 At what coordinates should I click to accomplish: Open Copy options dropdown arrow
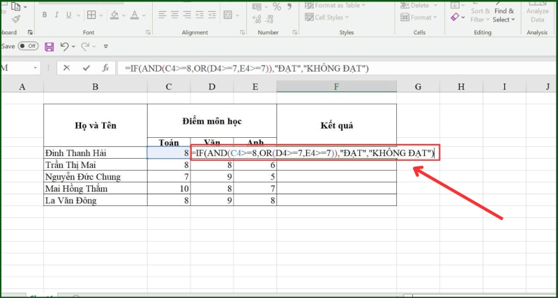pos(25,7)
